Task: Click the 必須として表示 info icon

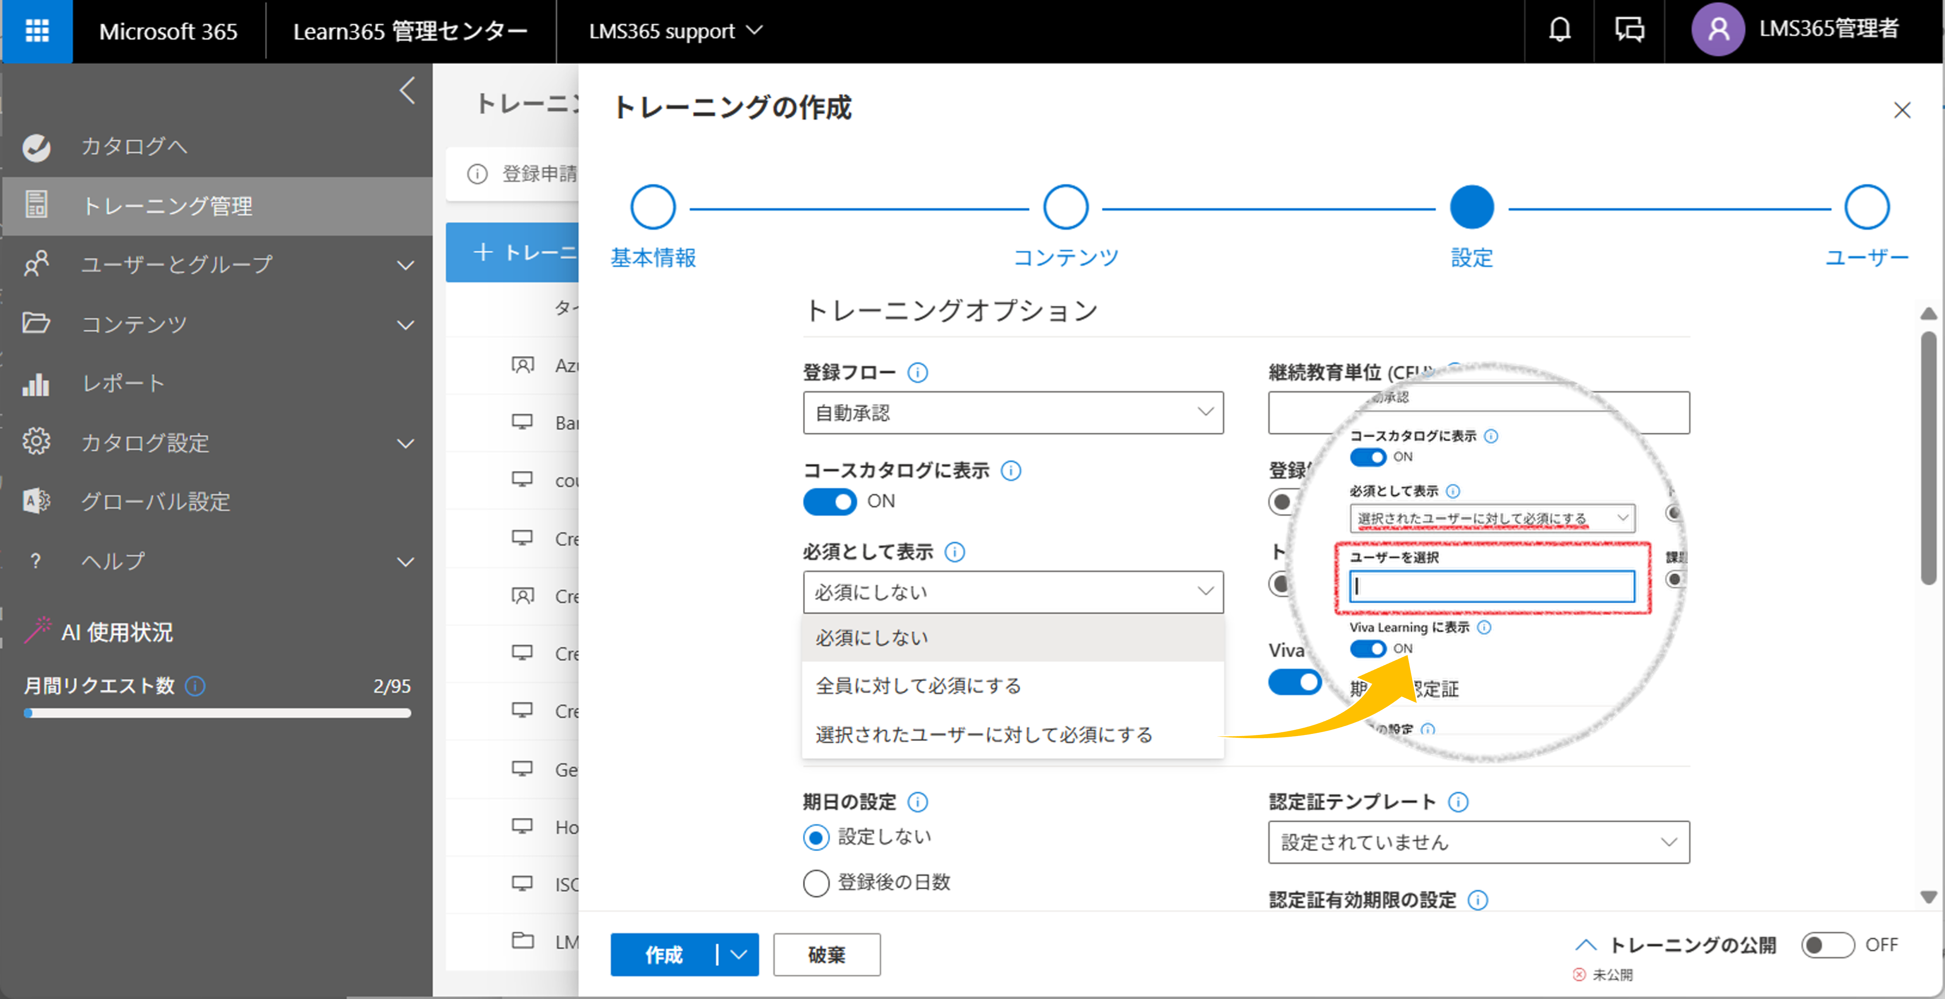Action: (955, 553)
